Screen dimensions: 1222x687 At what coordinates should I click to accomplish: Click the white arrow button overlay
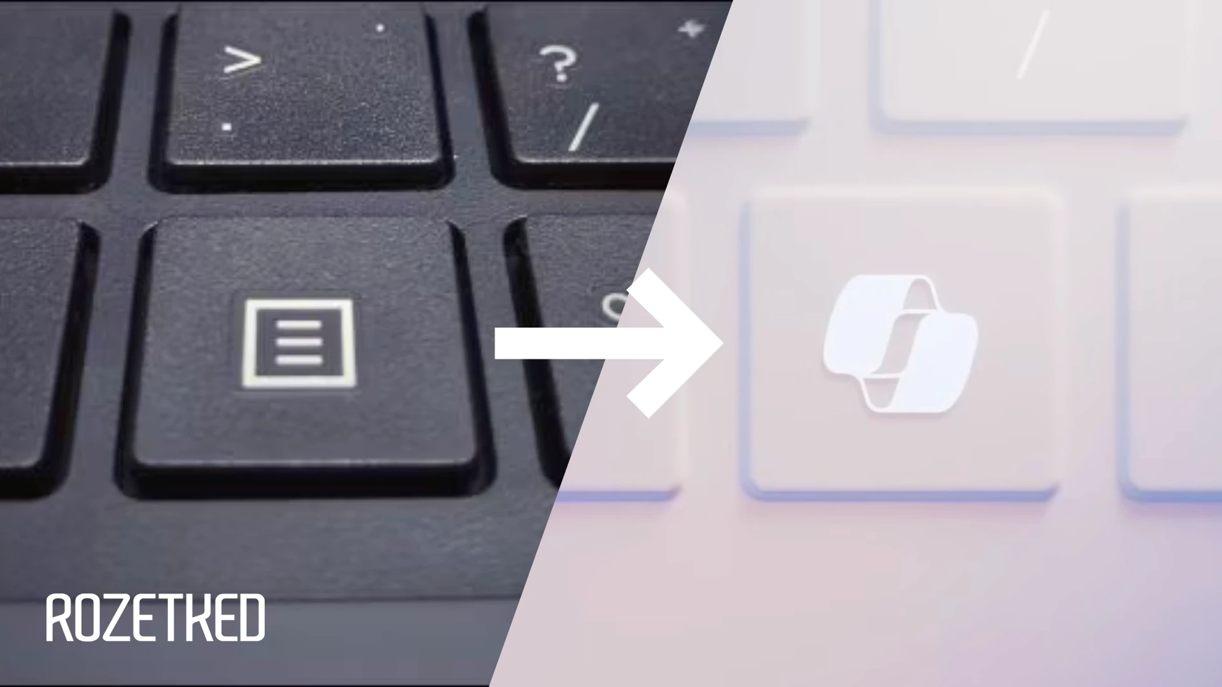611,344
